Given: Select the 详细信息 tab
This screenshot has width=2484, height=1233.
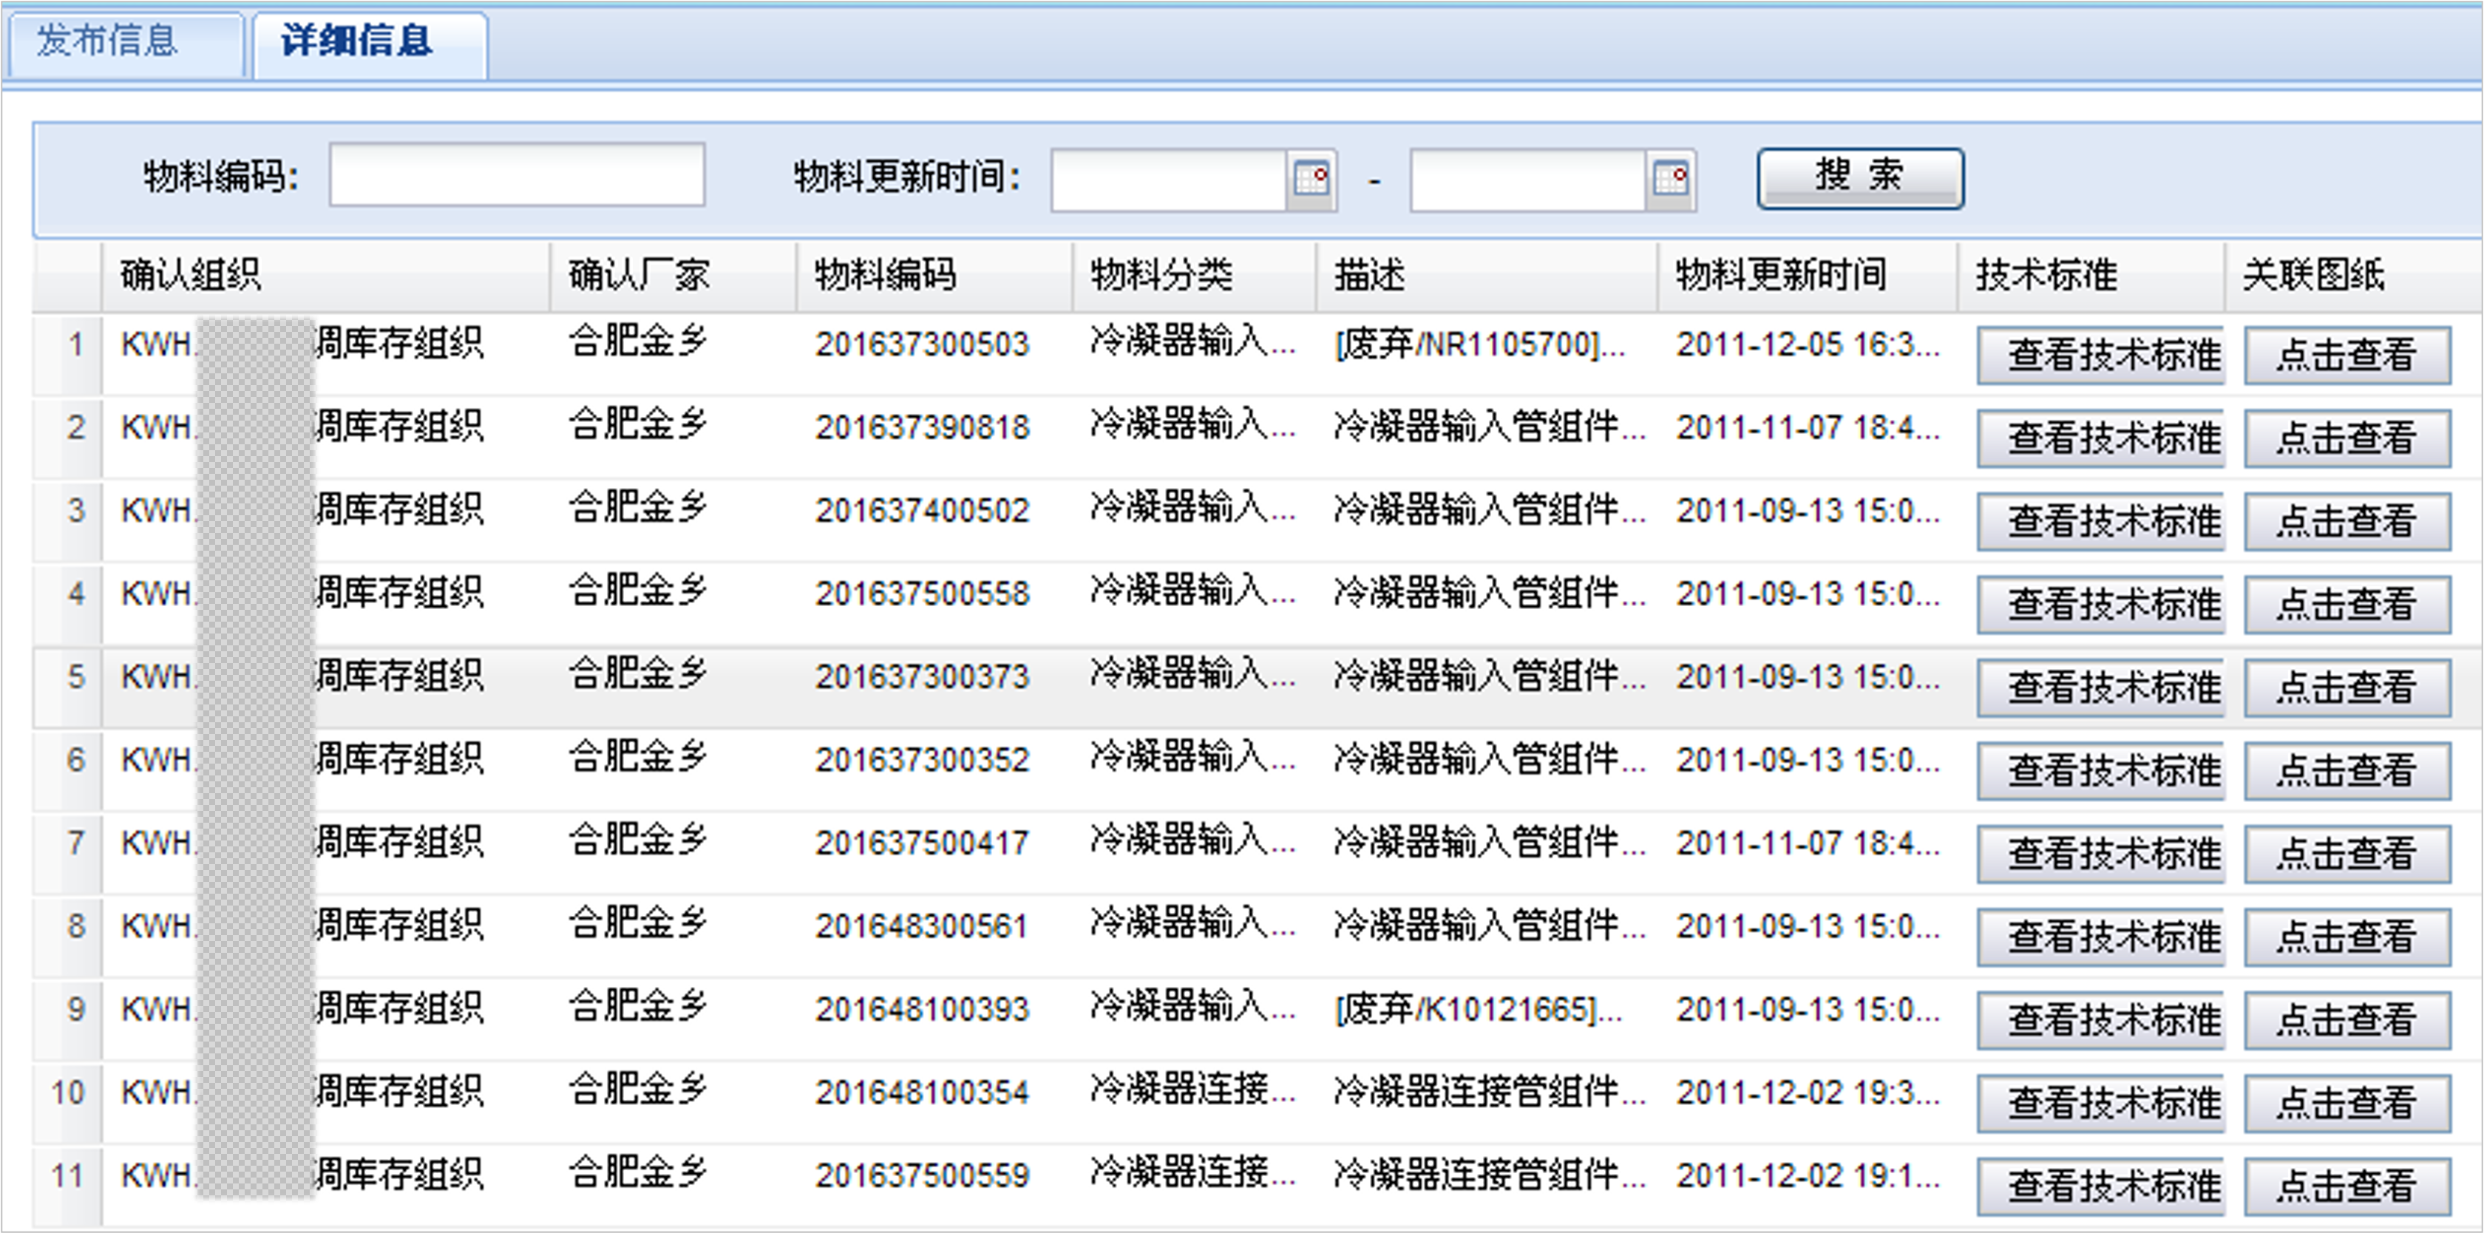Looking at the screenshot, I should click(357, 41).
